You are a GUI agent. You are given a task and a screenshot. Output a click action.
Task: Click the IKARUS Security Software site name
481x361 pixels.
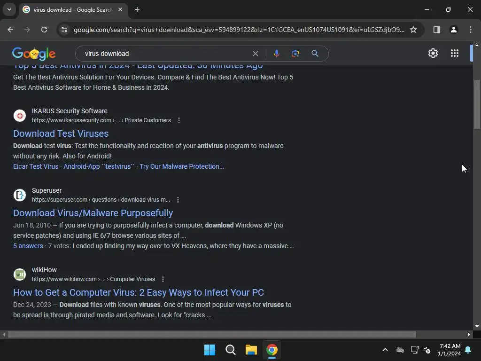pos(70,111)
